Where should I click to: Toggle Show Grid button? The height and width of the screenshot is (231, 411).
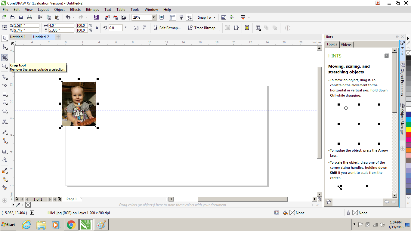(x=181, y=17)
